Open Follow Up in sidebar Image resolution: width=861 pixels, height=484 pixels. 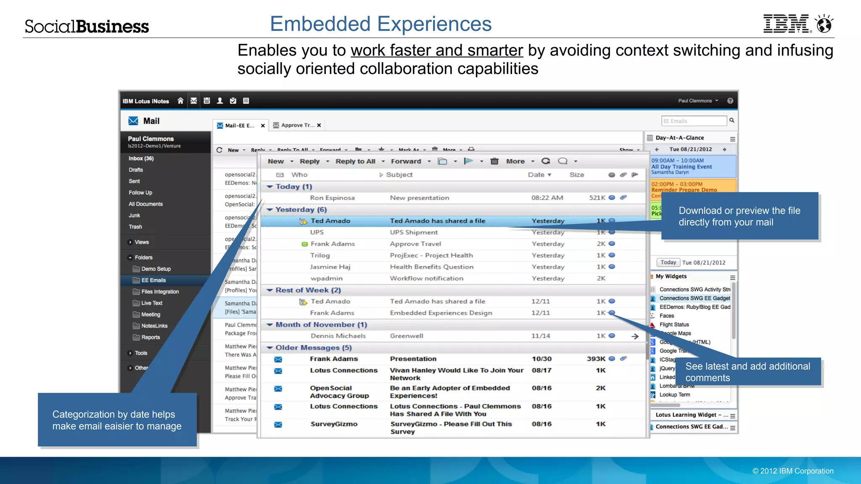pyautogui.click(x=140, y=192)
